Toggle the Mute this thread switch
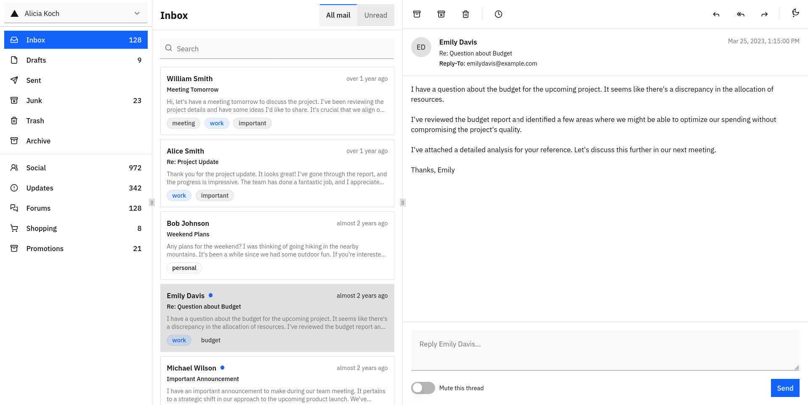This screenshot has width=808, height=405. click(x=423, y=388)
